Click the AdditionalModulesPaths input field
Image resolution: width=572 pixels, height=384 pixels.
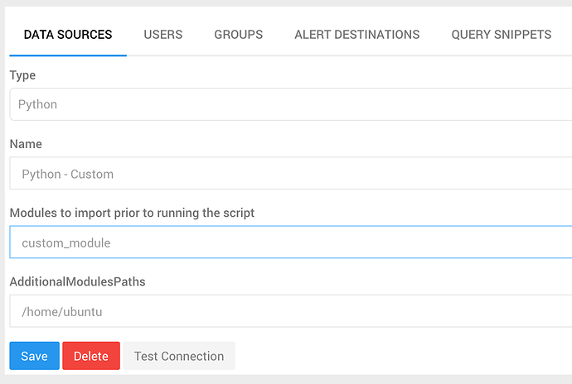(291, 311)
